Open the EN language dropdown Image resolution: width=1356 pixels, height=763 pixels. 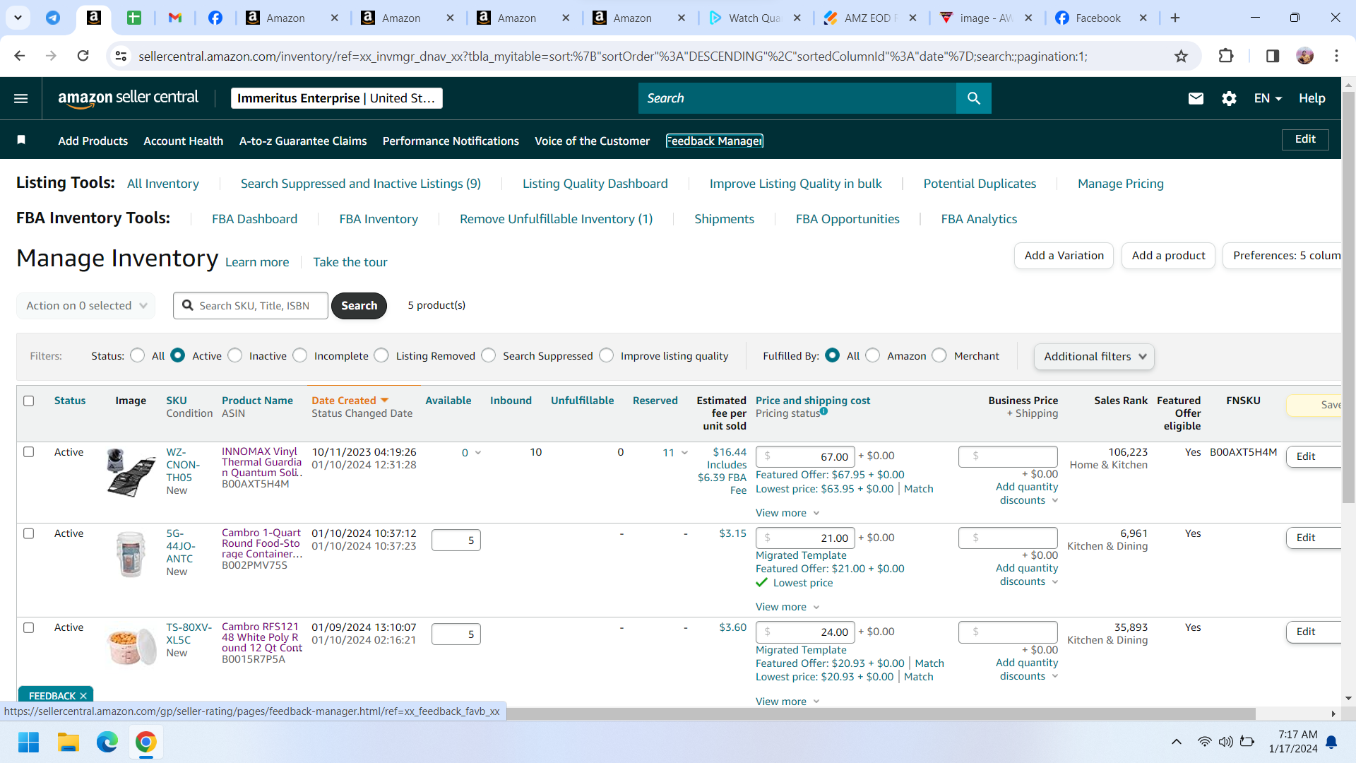point(1268,98)
